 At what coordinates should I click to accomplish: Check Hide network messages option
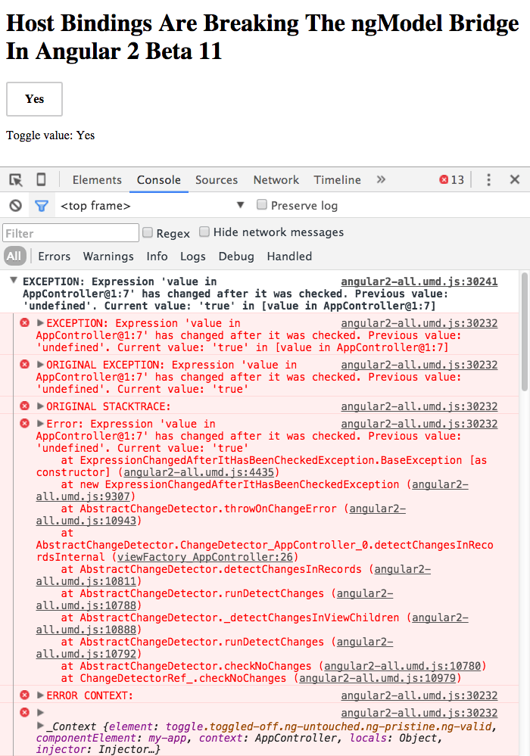tap(204, 232)
